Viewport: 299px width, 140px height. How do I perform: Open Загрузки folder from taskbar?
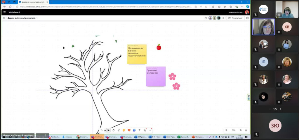click(67, 137)
